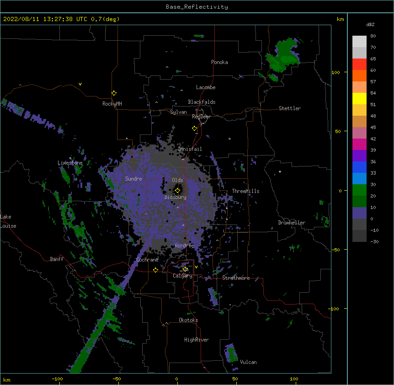The image size is (394, 385).
Task: Click the RedDeer city label
Action: point(201,117)
